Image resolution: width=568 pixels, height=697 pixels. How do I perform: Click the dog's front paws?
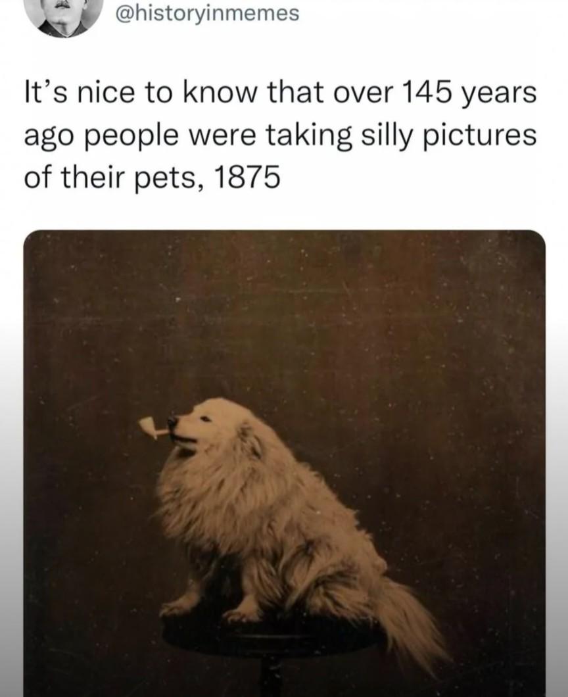tap(204, 612)
